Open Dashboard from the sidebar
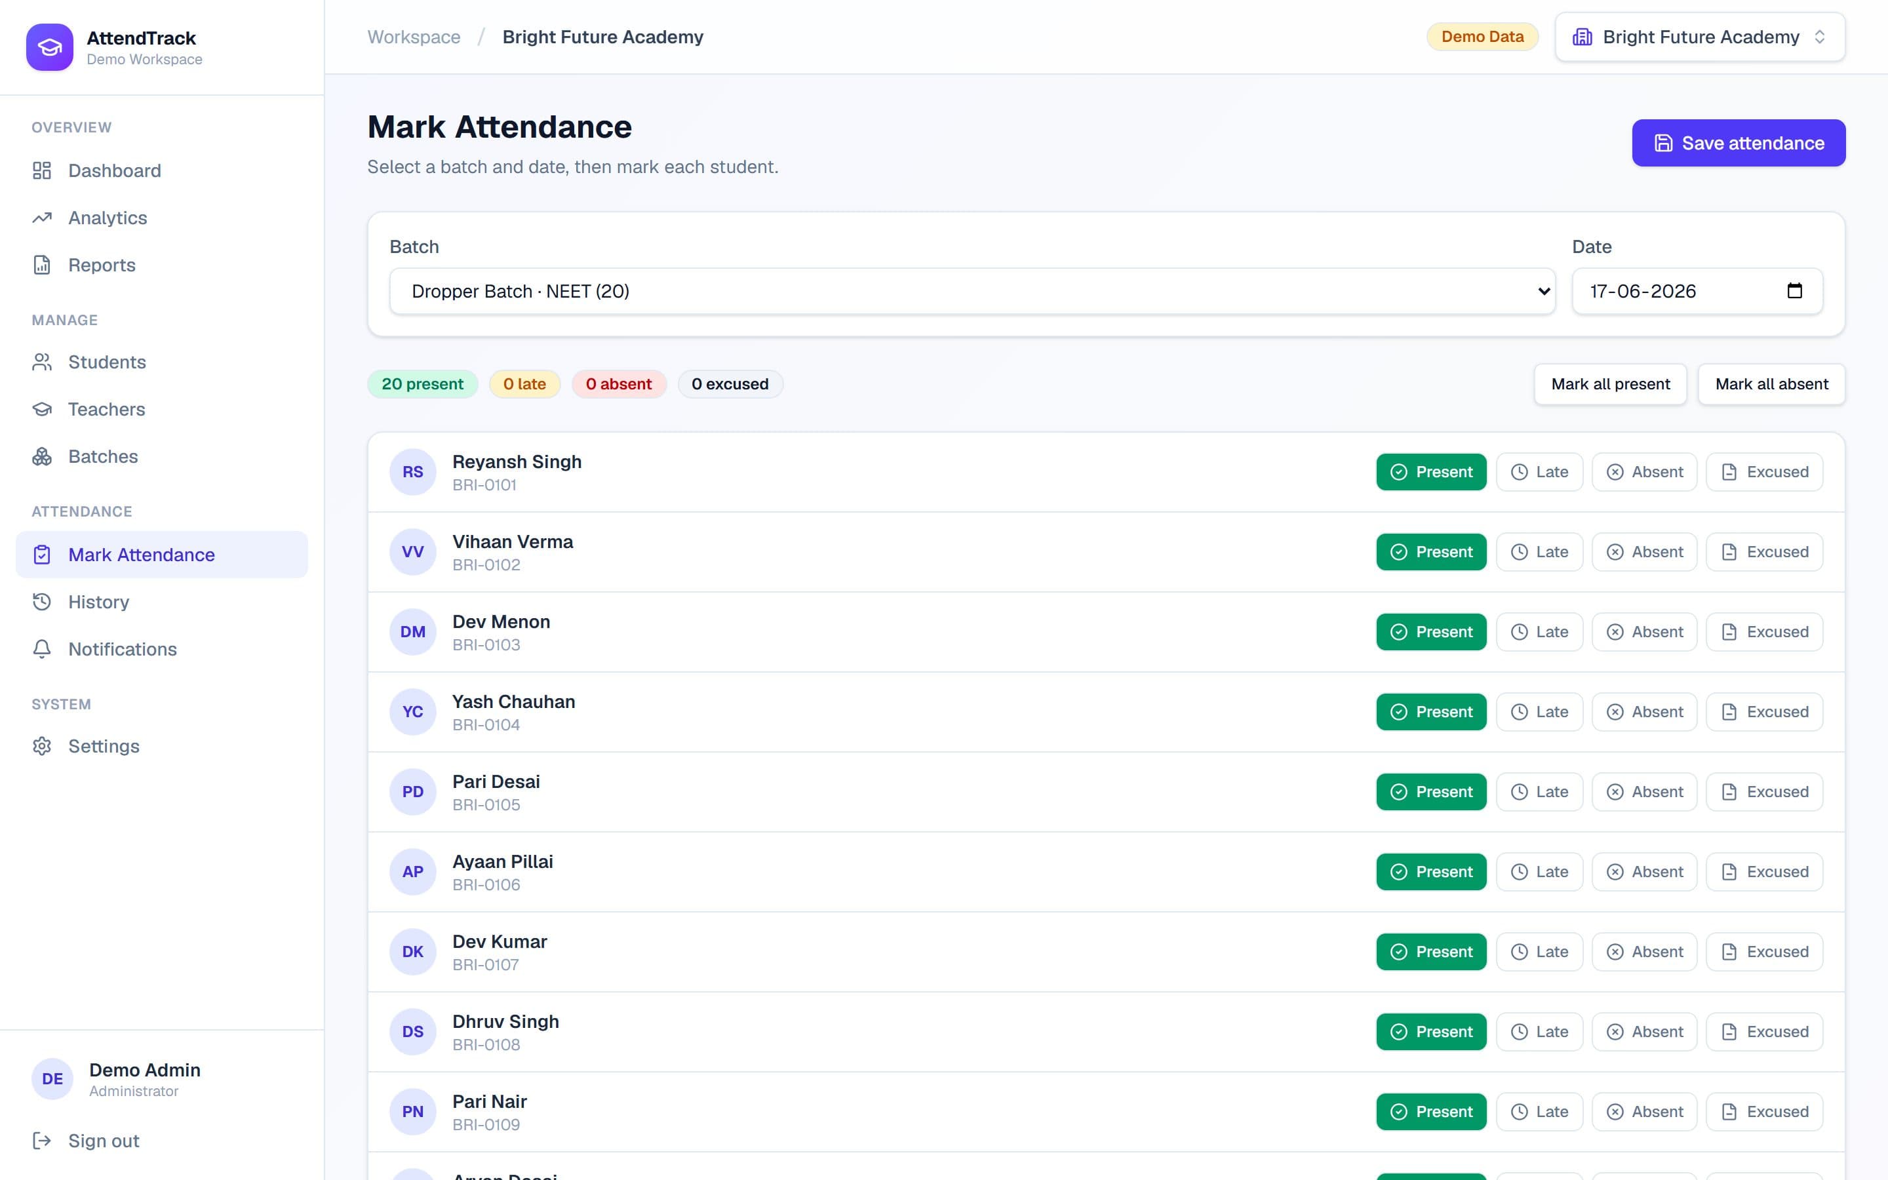 coord(161,170)
